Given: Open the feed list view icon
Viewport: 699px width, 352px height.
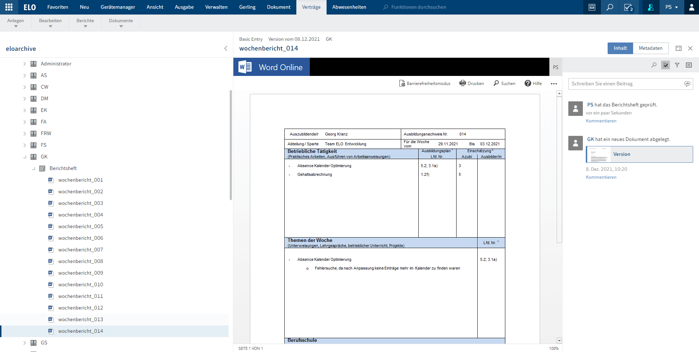Looking at the screenshot, I should pos(689,65).
